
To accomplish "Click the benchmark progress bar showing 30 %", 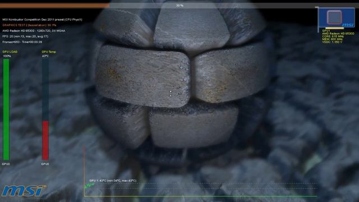I will [x=179, y=6].
